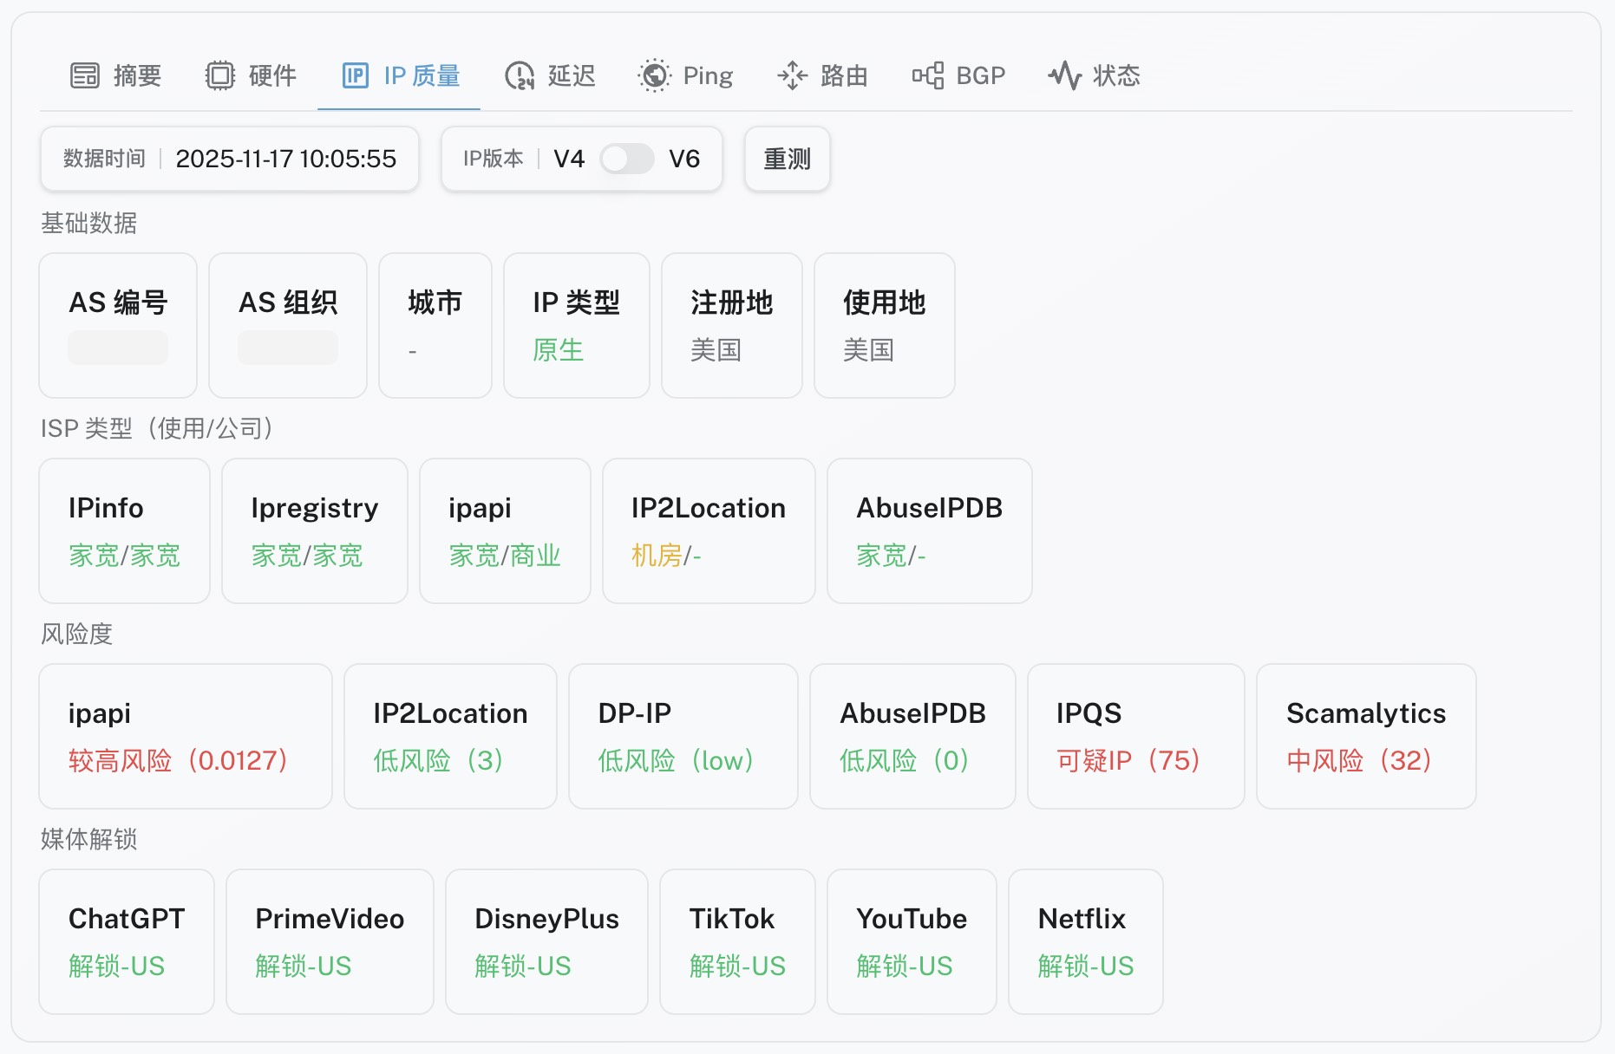Select the V4 label option
Image resolution: width=1615 pixels, height=1054 pixels.
coord(569,159)
